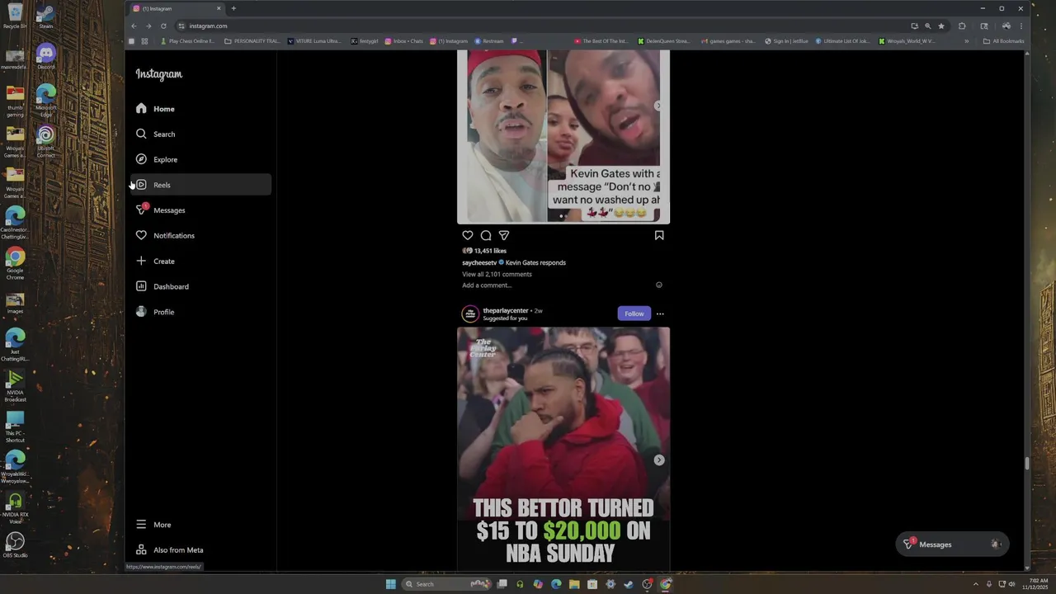This screenshot has width=1056, height=594.
Task: Click the Chrome back arrow
Action: (134, 26)
